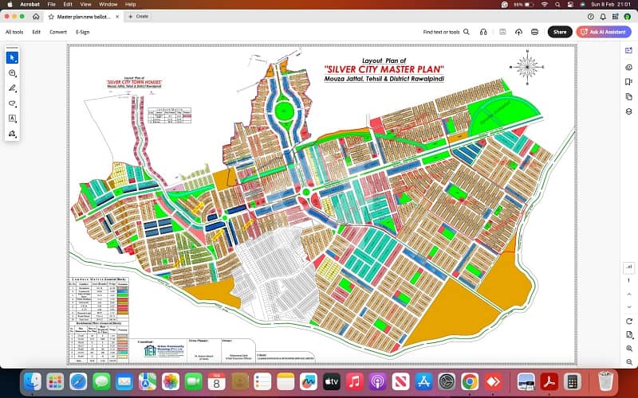Click Ask AI Assistant button

click(604, 32)
